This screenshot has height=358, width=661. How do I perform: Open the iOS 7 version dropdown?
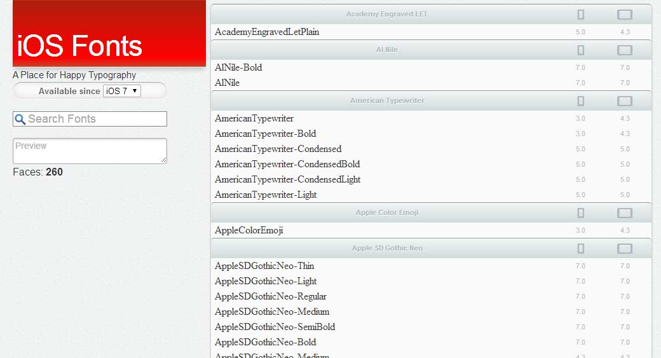point(121,91)
